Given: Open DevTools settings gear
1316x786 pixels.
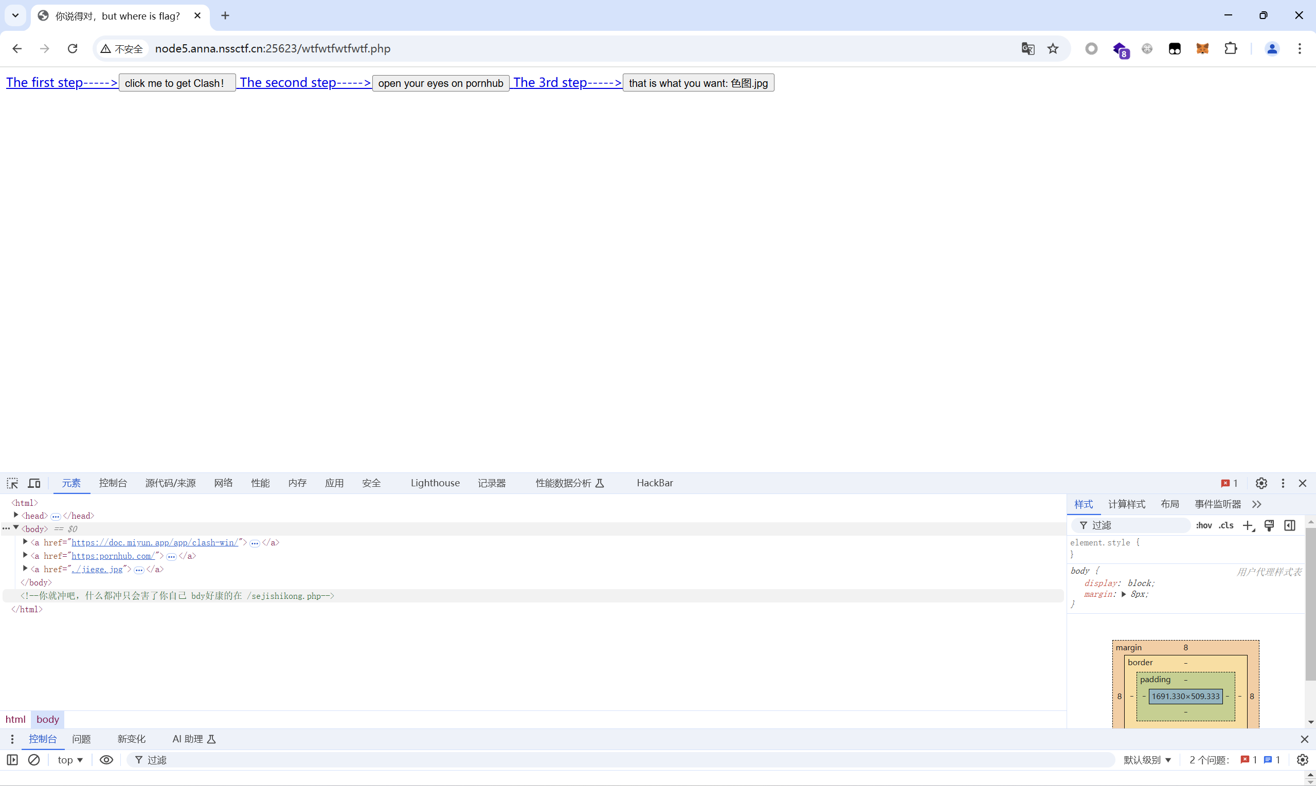Looking at the screenshot, I should pos(1261,483).
